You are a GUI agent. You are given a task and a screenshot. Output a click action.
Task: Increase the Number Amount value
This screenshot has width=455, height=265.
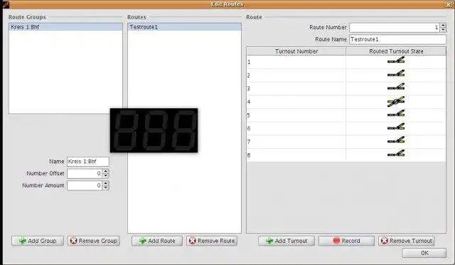(x=106, y=183)
